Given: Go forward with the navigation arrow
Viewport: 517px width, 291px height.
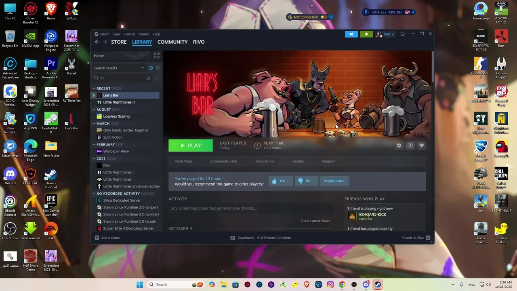Looking at the screenshot, I should (105, 42).
